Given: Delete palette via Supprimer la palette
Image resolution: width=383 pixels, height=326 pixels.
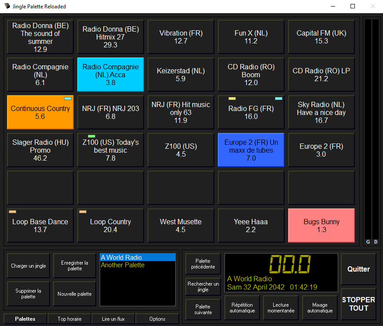Looking at the screenshot, I should pos(29,294).
